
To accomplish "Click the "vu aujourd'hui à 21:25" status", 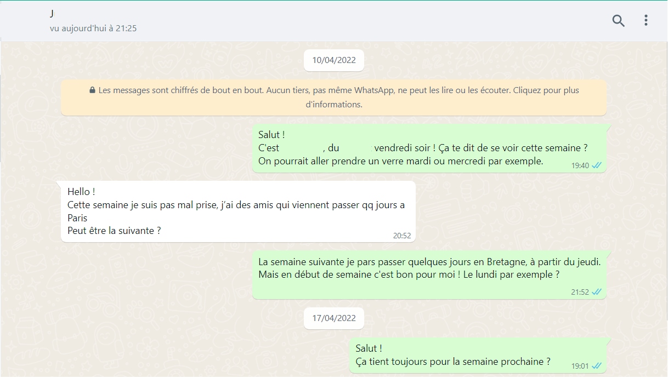I will pyautogui.click(x=93, y=28).
